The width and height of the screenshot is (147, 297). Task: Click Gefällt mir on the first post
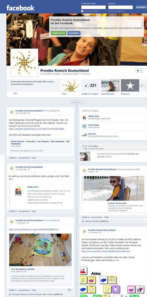tap(13, 158)
